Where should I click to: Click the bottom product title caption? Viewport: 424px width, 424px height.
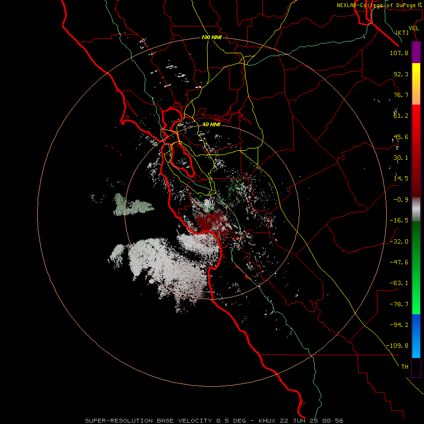pos(214,421)
